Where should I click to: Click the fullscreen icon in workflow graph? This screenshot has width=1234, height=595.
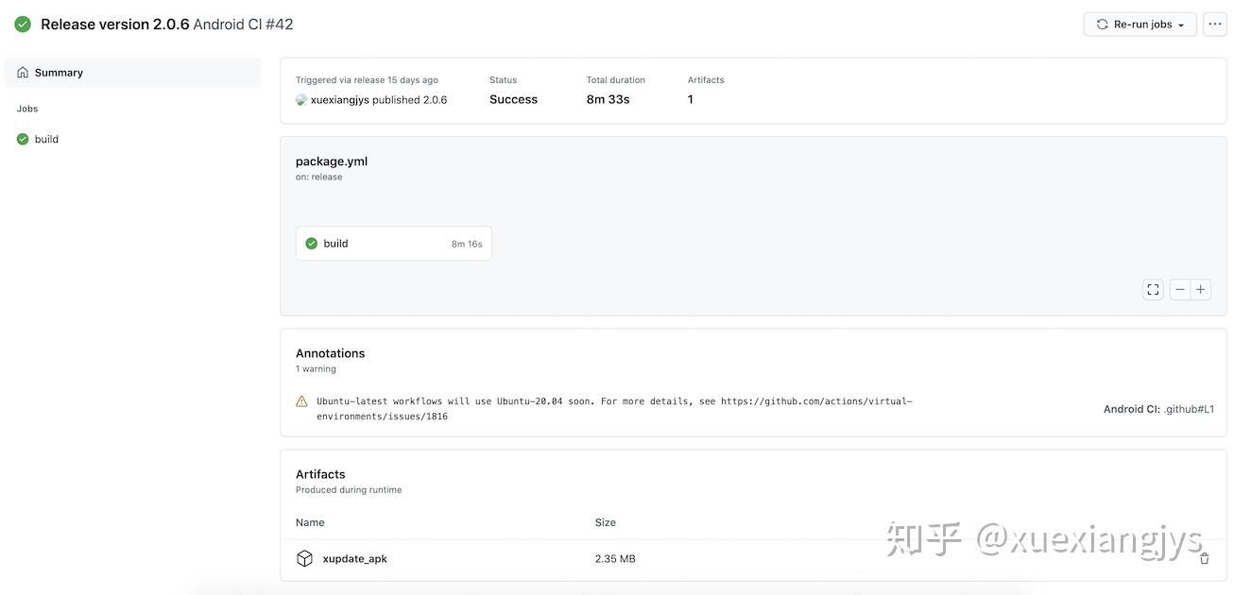pyautogui.click(x=1153, y=290)
